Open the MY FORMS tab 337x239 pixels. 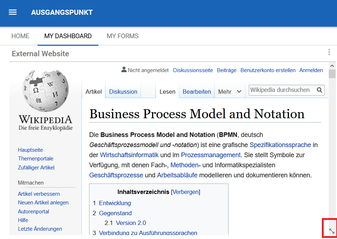pos(123,36)
